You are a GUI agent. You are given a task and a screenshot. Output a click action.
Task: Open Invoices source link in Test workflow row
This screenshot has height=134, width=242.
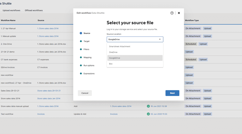click(41, 114)
